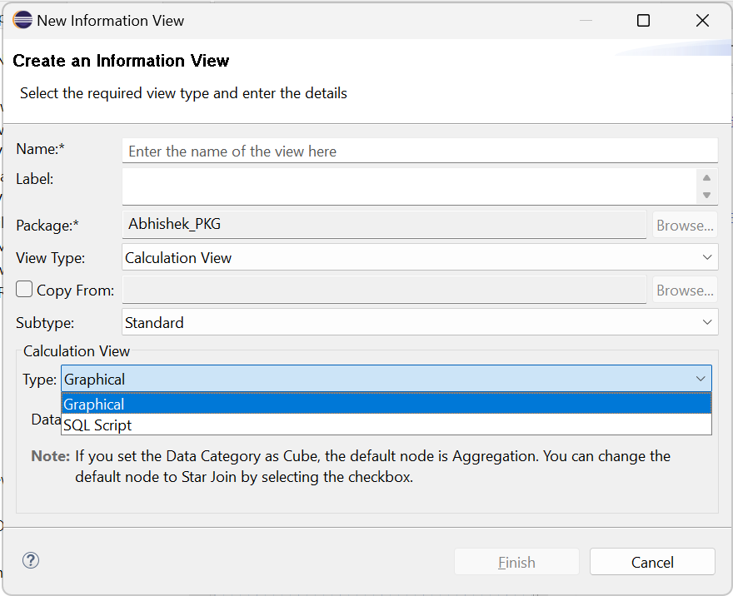Click Browse button next to Copy From
This screenshot has width=733, height=596.
tap(684, 291)
